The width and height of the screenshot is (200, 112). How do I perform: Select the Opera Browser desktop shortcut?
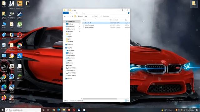[x=20, y=36]
